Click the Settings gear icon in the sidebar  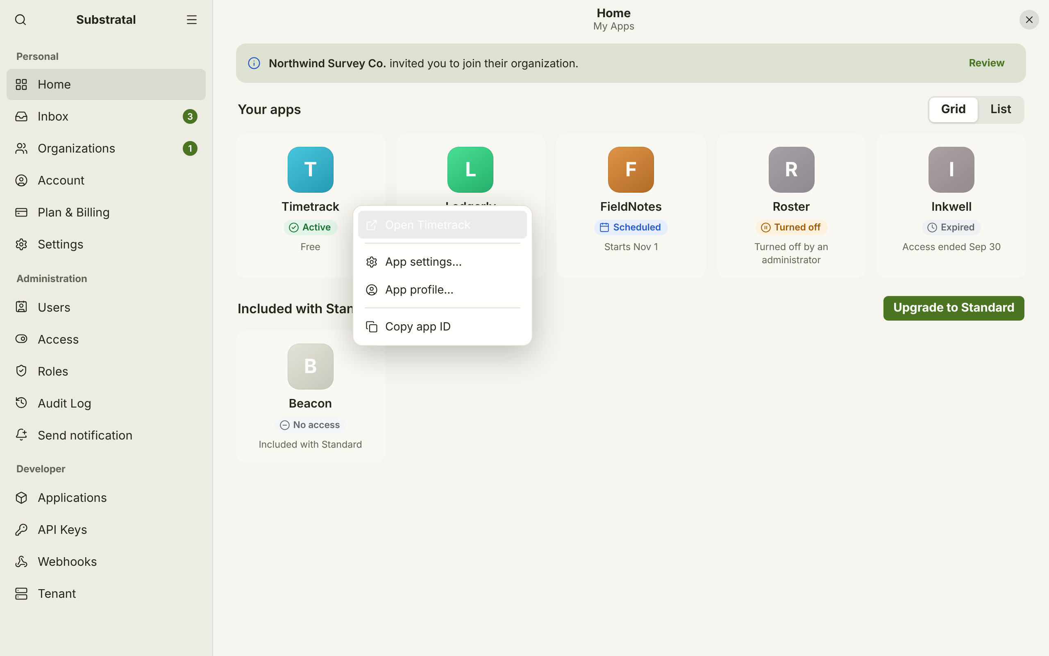[21, 244]
